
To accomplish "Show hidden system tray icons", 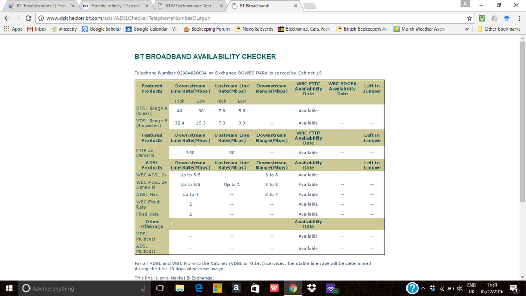I will point(423,288).
